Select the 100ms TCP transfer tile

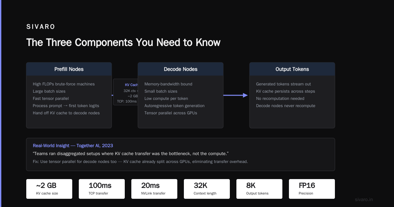coord(102,189)
